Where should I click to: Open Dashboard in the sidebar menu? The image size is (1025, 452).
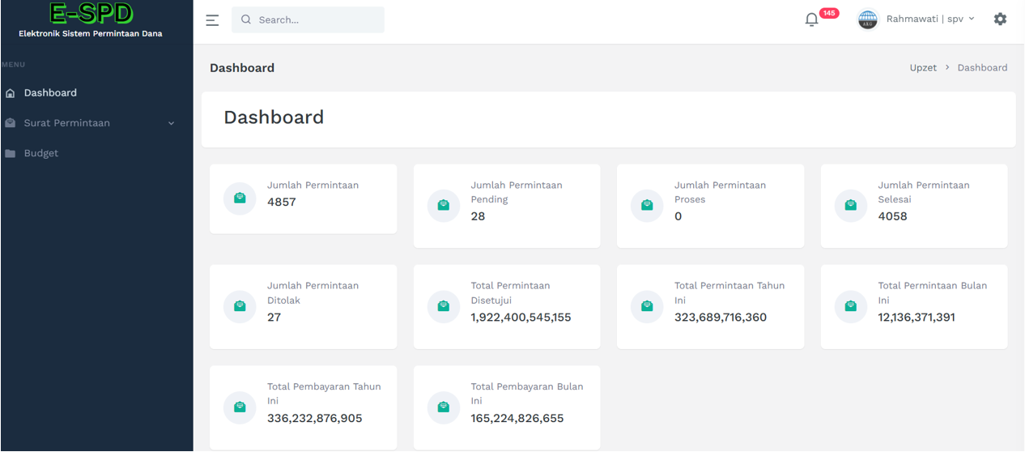click(50, 93)
